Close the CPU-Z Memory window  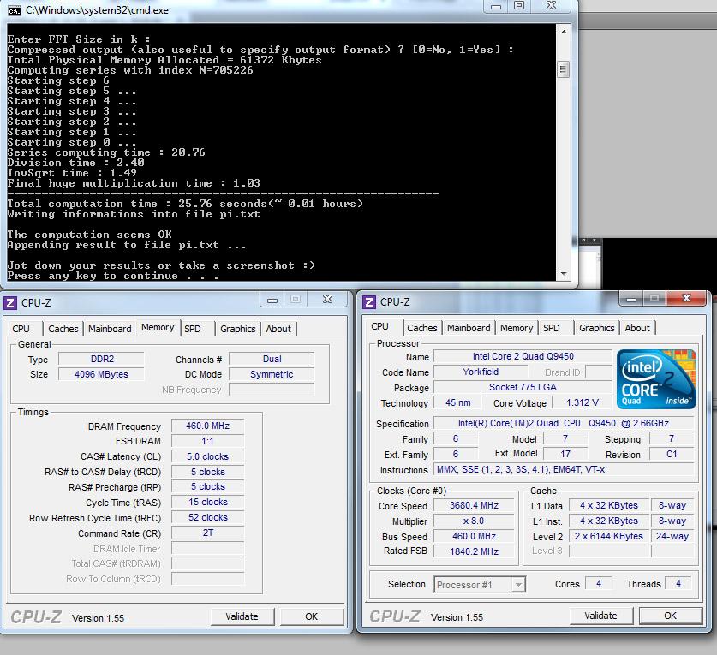click(x=327, y=300)
